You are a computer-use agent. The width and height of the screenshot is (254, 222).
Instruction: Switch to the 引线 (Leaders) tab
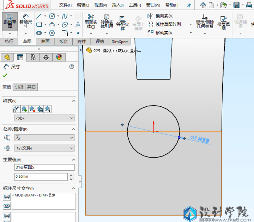(x=19, y=87)
